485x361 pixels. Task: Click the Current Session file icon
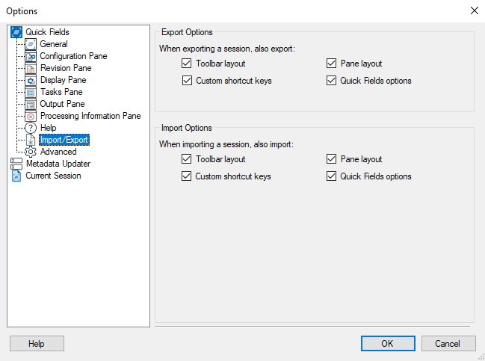pyautogui.click(x=16, y=176)
